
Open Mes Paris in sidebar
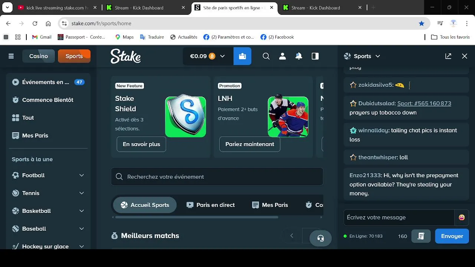(x=48, y=135)
